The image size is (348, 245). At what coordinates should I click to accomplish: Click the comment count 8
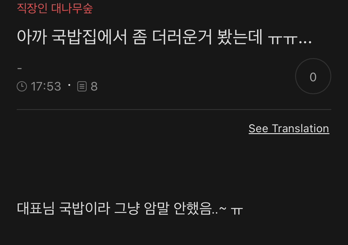[x=94, y=87]
